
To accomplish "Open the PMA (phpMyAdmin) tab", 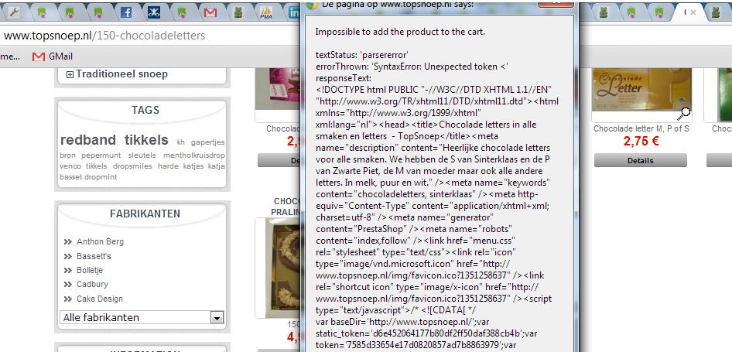I will pyautogui.click(x=266, y=12).
